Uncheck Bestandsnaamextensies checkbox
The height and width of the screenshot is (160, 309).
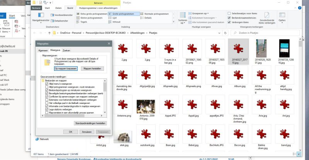[x=229, y=18]
